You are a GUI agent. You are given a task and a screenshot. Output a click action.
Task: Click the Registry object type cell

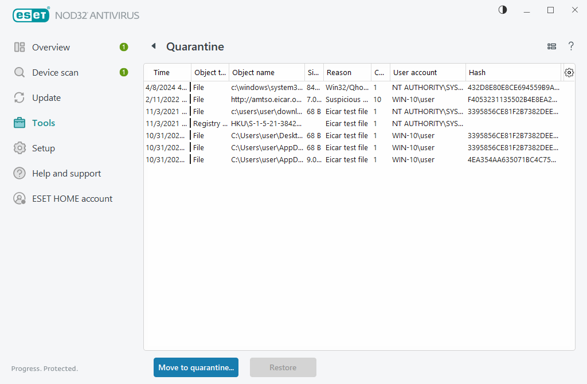(x=210, y=123)
